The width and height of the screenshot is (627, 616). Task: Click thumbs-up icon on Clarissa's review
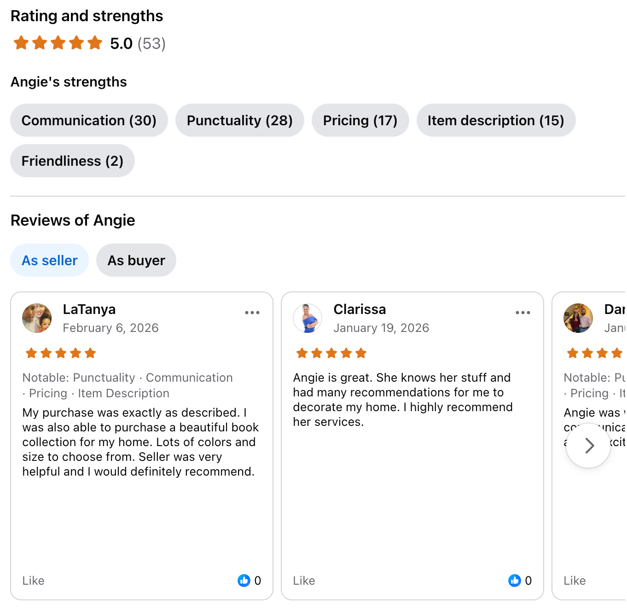tap(514, 581)
